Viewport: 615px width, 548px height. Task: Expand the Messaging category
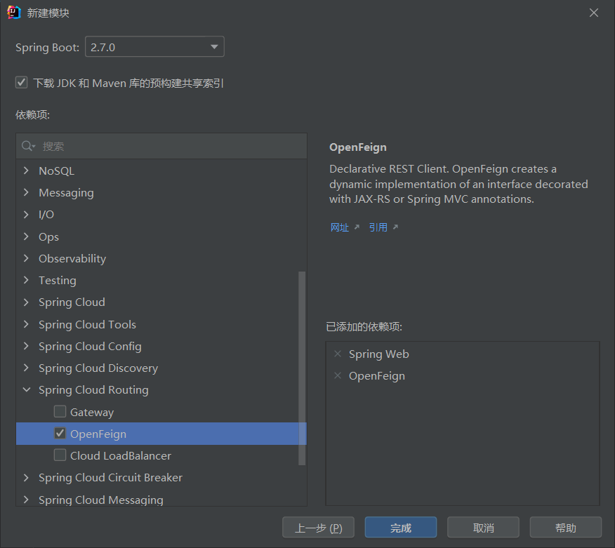coord(26,192)
